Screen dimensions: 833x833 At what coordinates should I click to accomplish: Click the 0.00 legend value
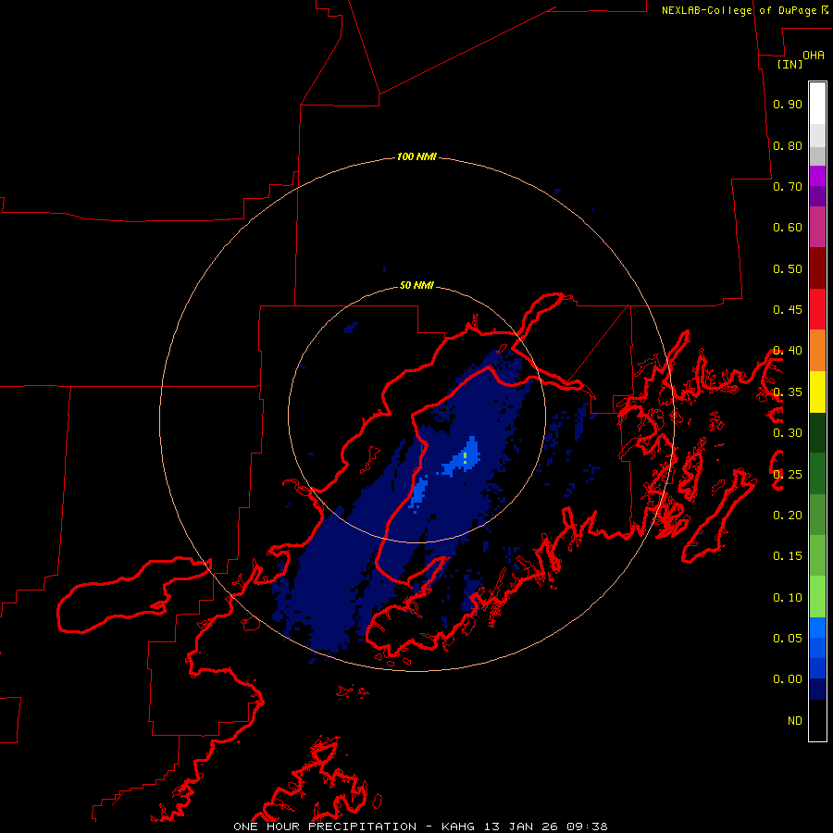coord(788,679)
